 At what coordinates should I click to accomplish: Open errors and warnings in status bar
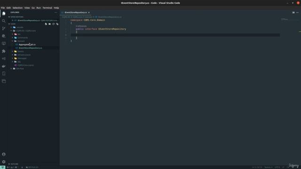tap(13, 167)
